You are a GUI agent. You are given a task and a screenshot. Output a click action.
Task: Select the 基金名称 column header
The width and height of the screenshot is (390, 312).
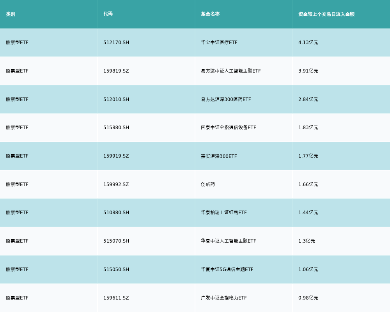click(x=210, y=14)
